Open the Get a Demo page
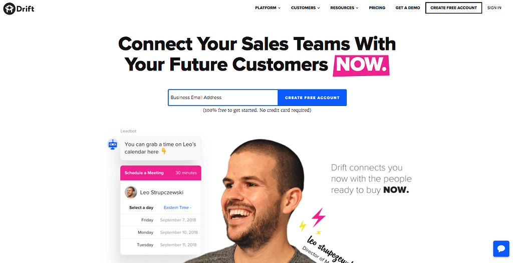This screenshot has width=513, height=263. coord(408,8)
